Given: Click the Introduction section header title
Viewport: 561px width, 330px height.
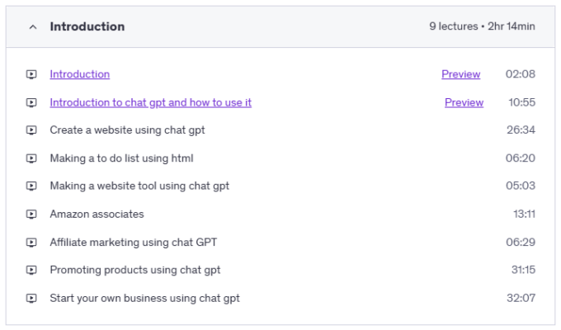Looking at the screenshot, I should point(87,26).
